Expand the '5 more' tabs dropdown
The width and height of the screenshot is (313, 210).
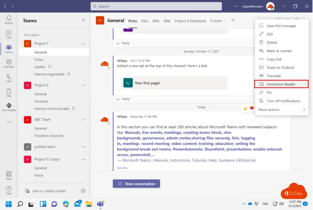coord(218,21)
